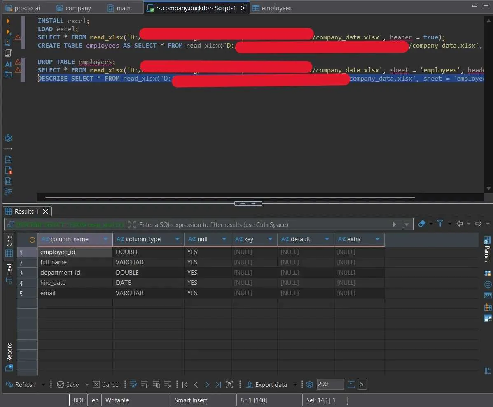Switch to procto_ai tab
The image size is (493, 407).
pos(23,8)
